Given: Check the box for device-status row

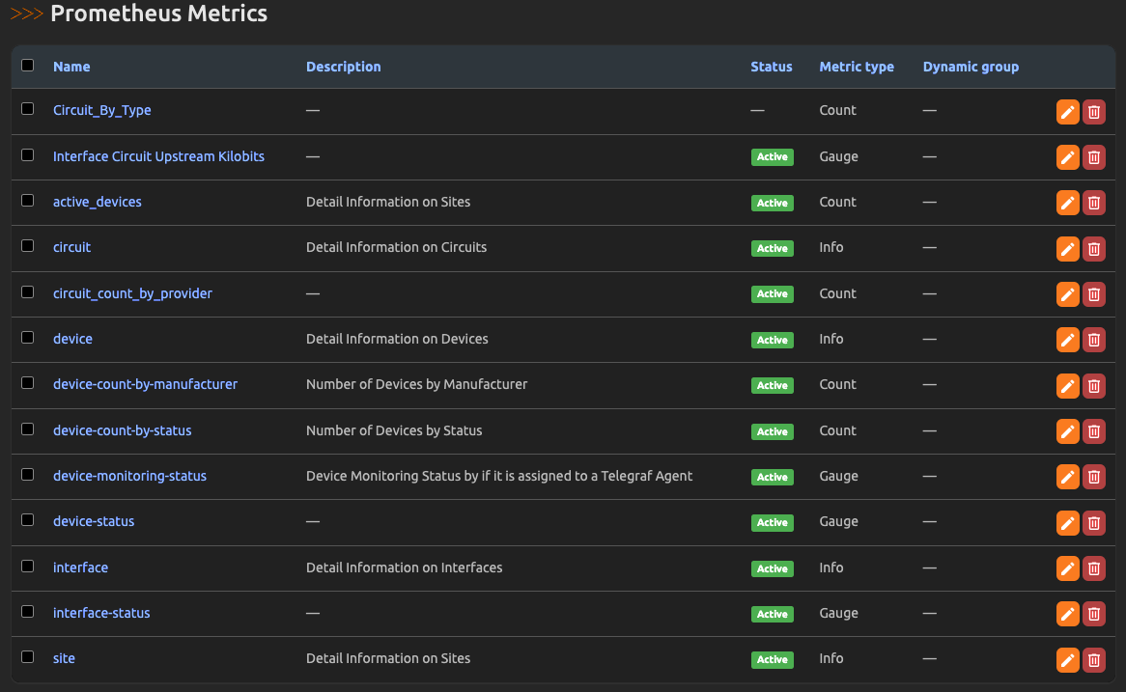Looking at the screenshot, I should coord(28,520).
